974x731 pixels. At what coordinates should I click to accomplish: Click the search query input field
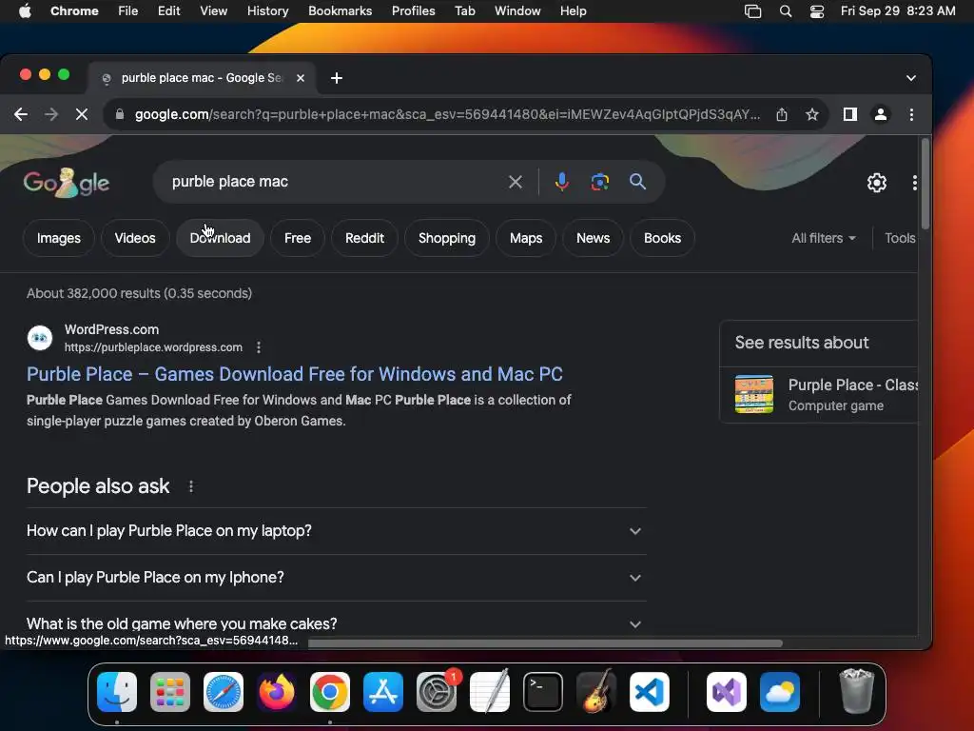pos(336,182)
